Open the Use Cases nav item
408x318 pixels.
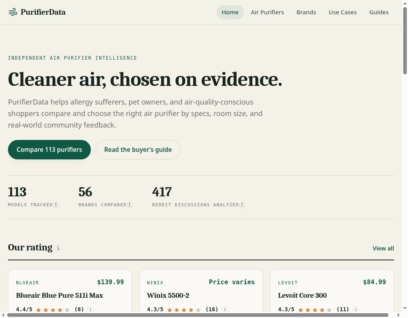(x=343, y=12)
